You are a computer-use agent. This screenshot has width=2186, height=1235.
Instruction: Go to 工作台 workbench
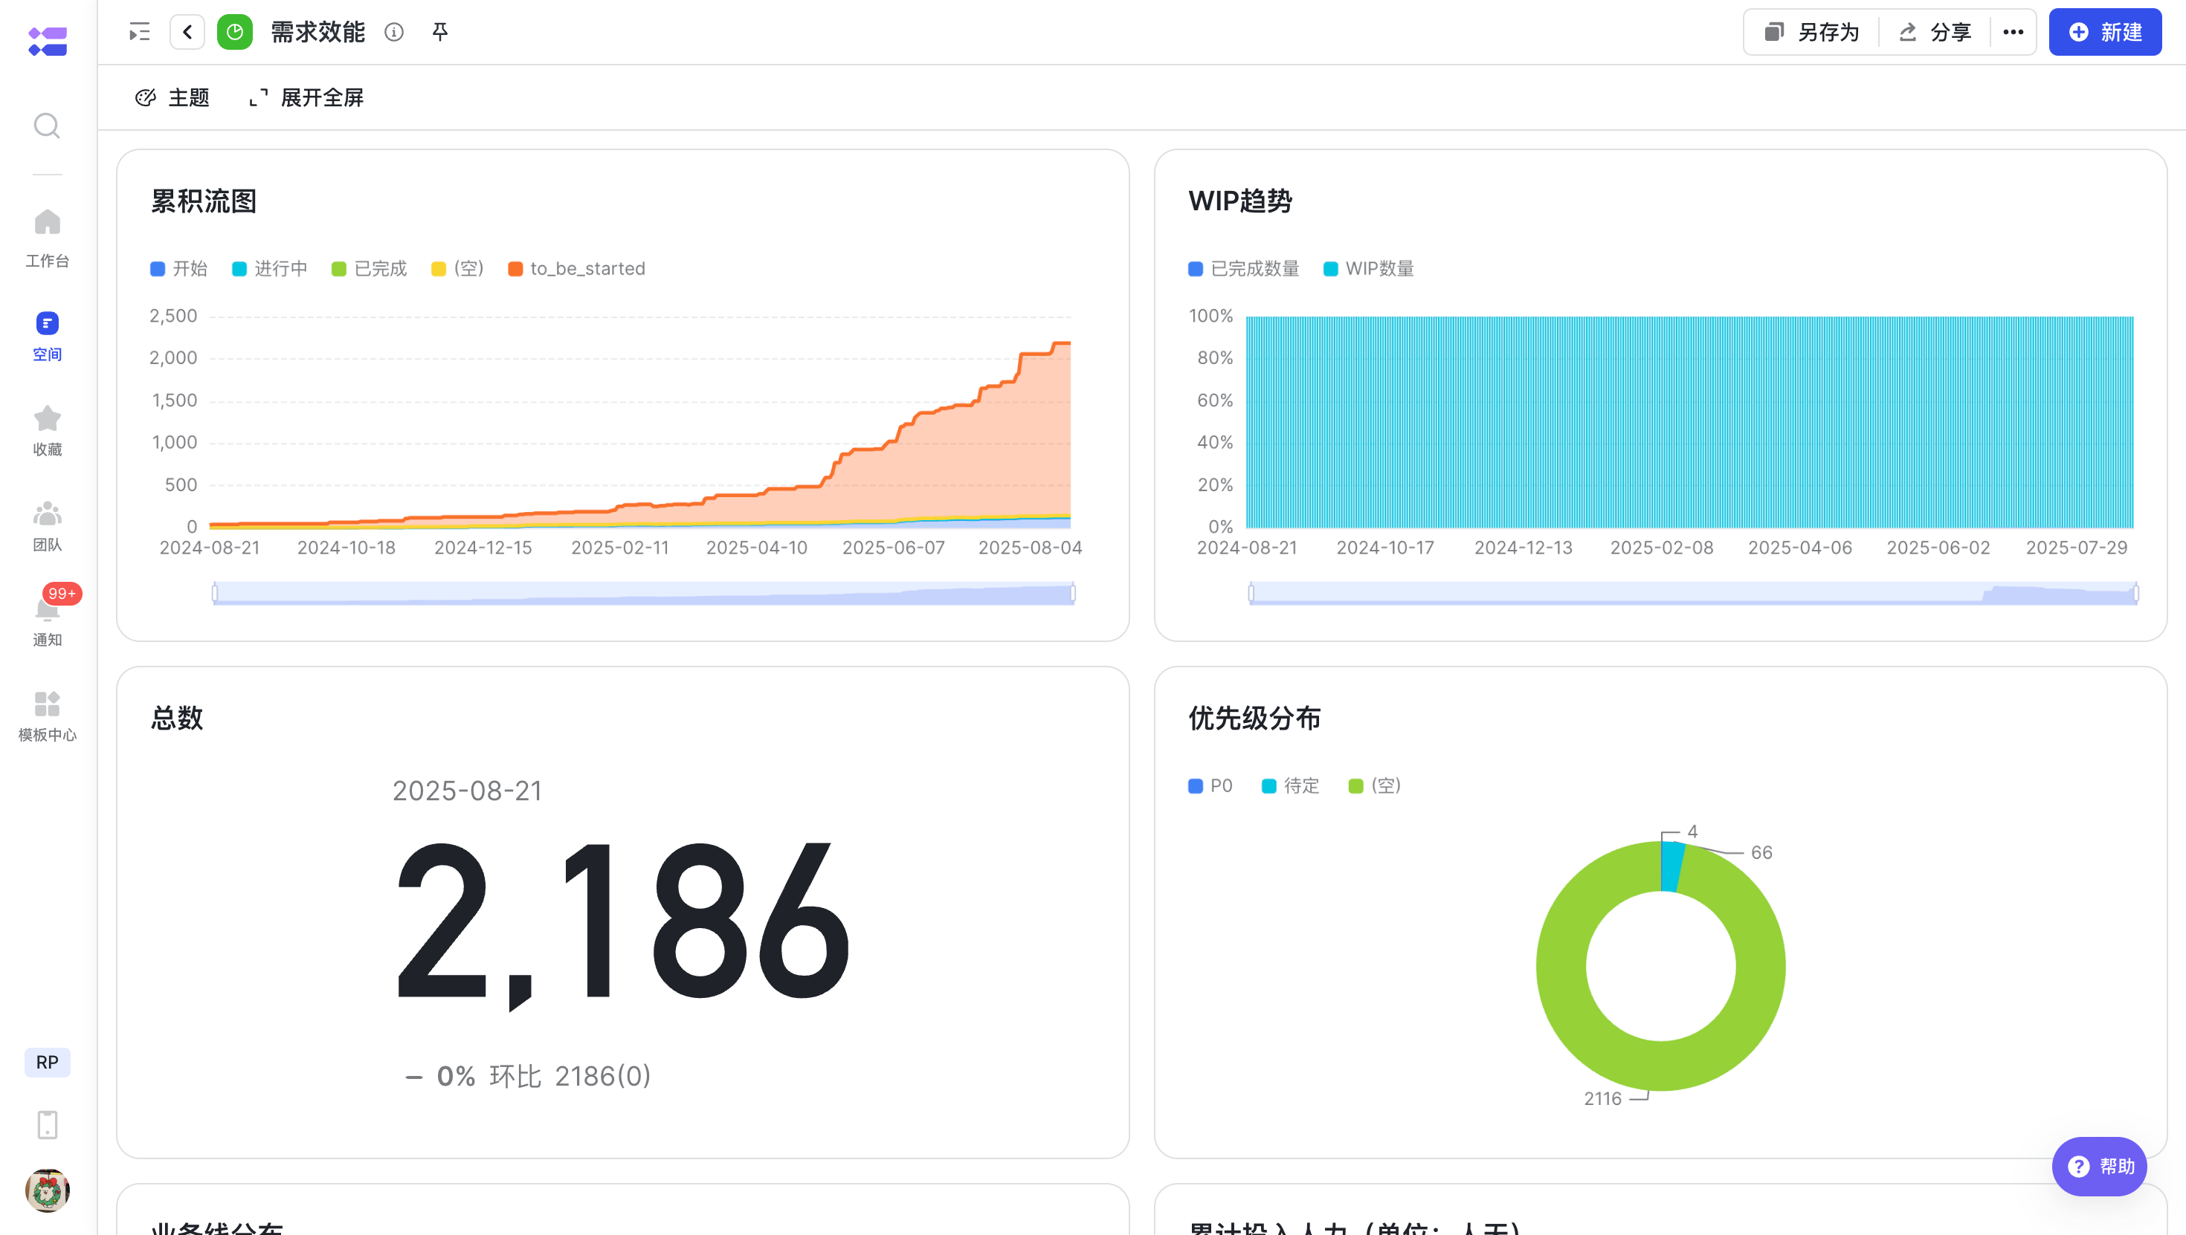coord(48,239)
